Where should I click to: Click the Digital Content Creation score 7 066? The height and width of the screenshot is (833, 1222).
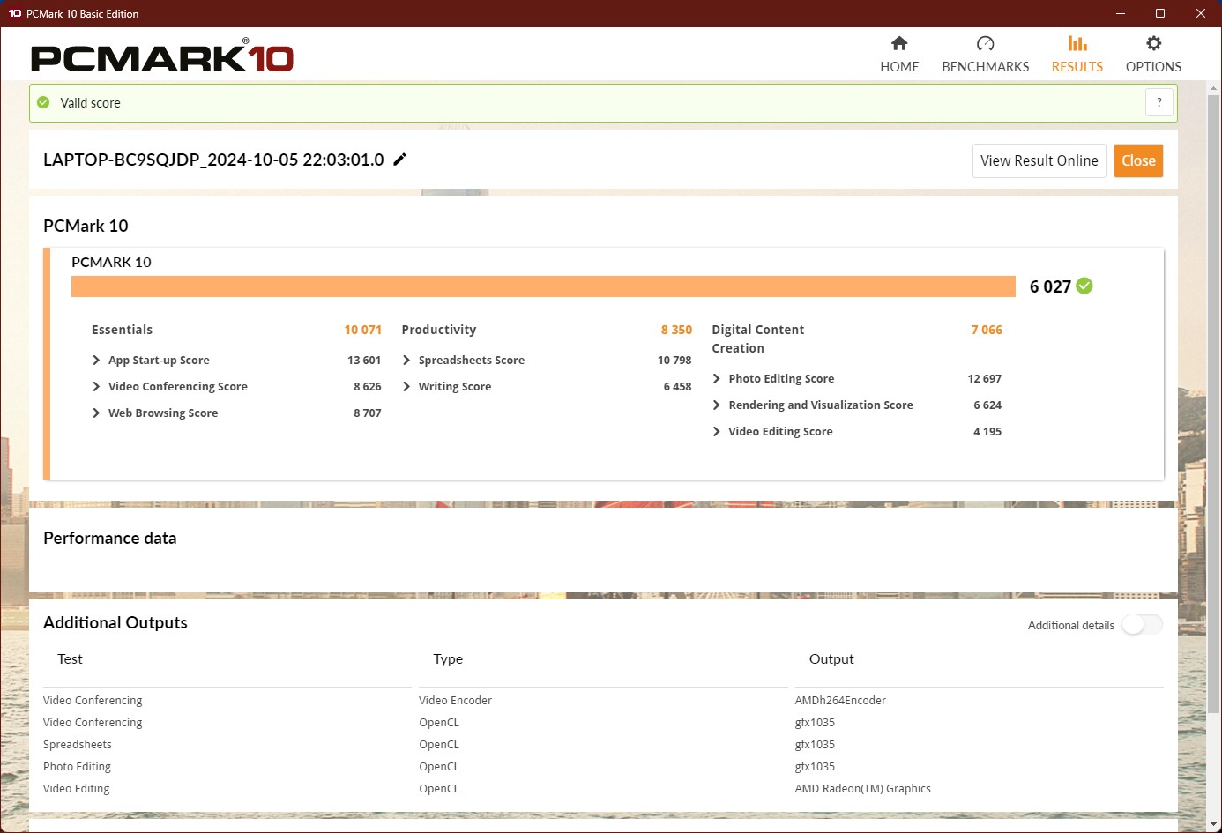click(987, 330)
